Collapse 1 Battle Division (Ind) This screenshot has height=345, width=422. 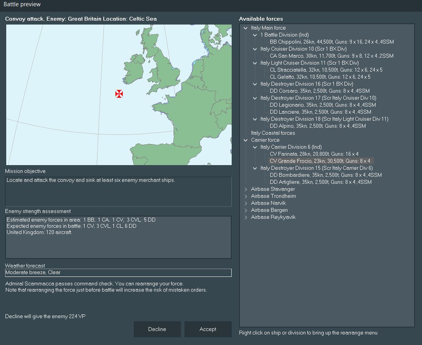(255, 35)
